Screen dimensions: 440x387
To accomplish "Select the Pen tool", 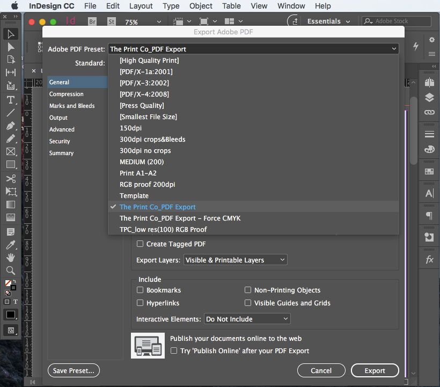I will [11, 125].
